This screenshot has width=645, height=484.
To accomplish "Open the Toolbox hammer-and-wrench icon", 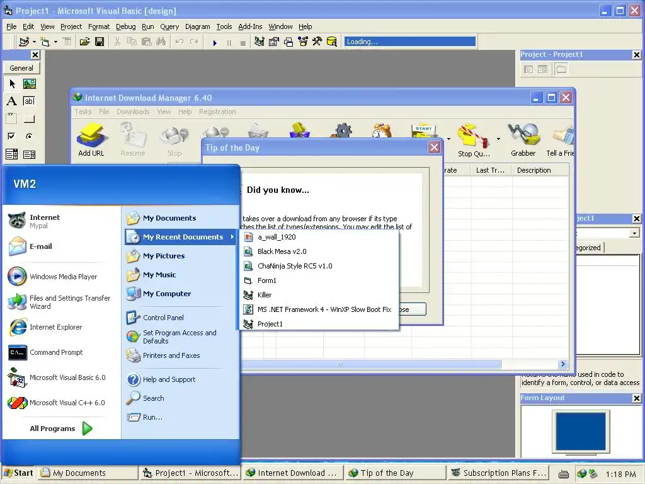I will coord(317,42).
